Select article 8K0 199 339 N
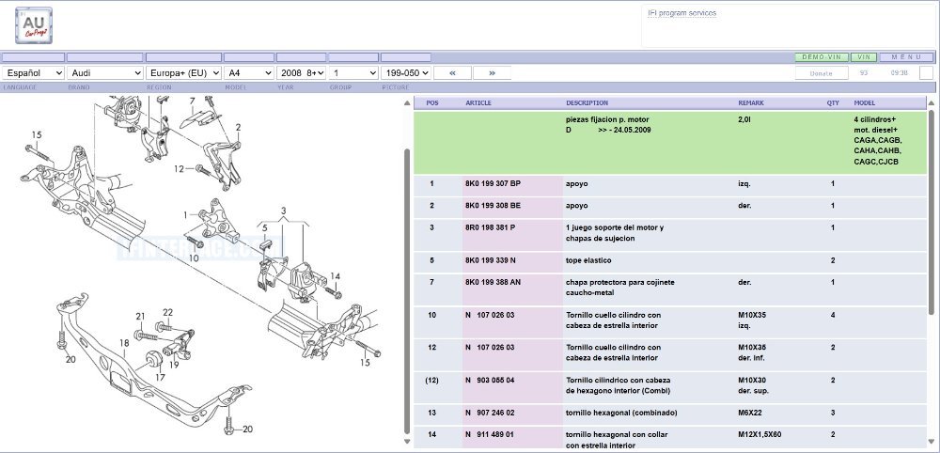Image resolution: width=940 pixels, height=453 pixels. 491,260
